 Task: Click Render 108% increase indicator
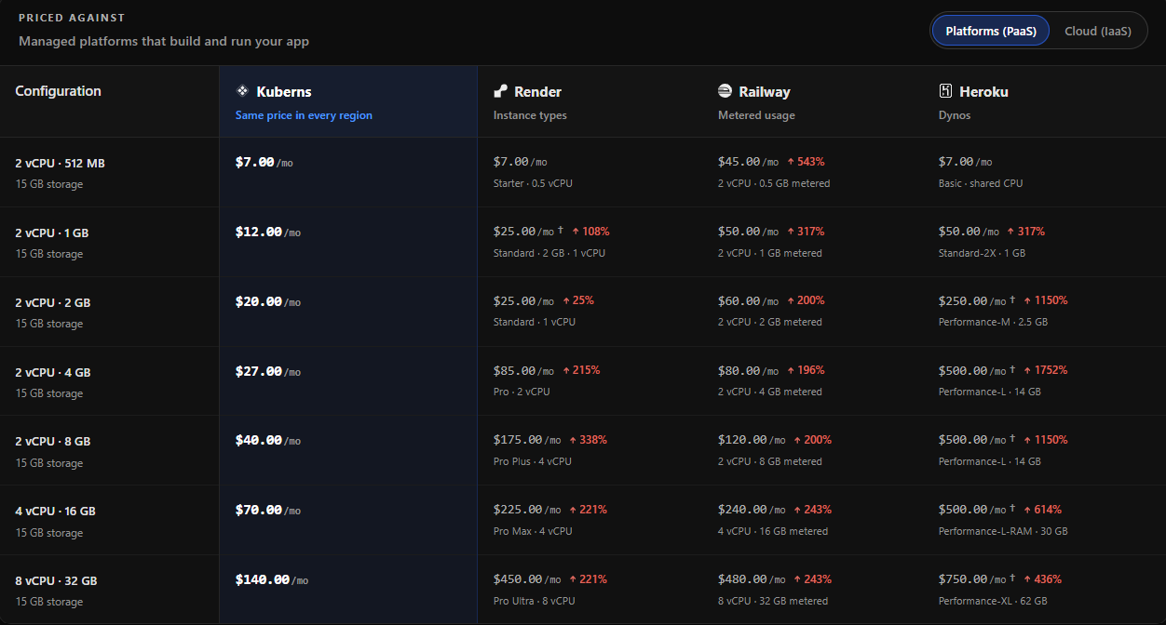tap(590, 232)
